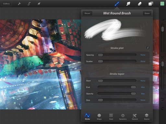Click the Stroke plot info icon
The height and width of the screenshot is (124, 166).
[148, 47]
